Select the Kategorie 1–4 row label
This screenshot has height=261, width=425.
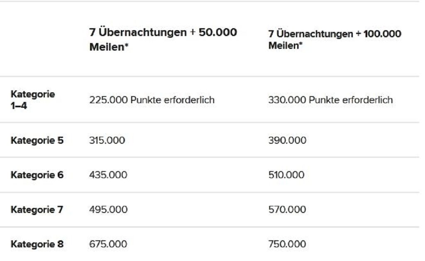pyautogui.click(x=33, y=100)
